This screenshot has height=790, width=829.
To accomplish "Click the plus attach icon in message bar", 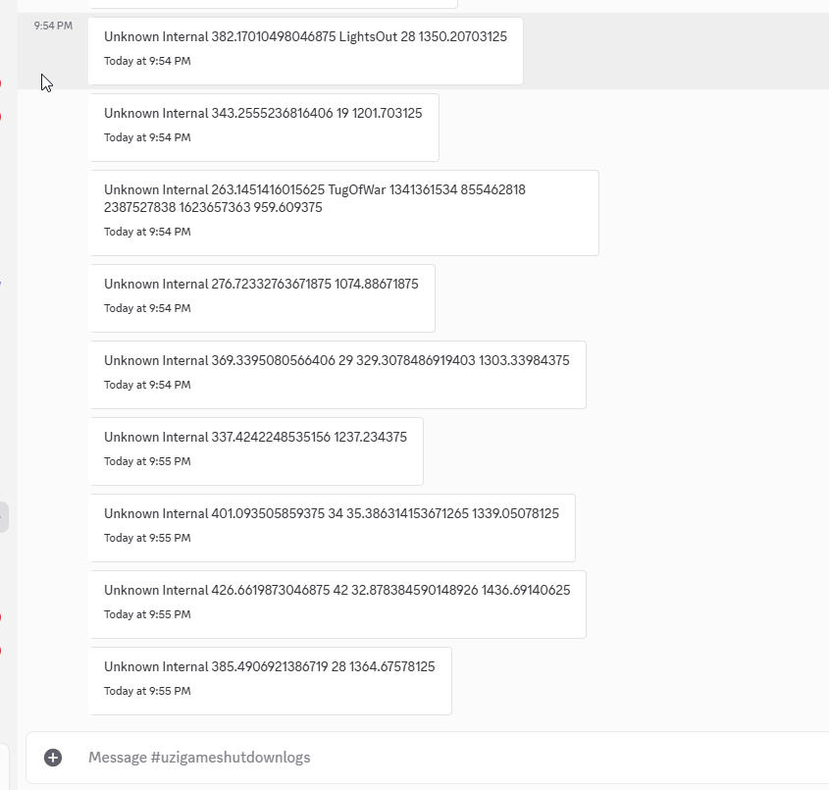I will [53, 758].
